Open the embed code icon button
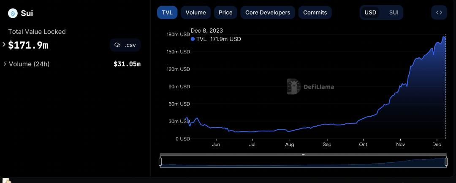Screen dimensions: 456x183 [x=439, y=13]
